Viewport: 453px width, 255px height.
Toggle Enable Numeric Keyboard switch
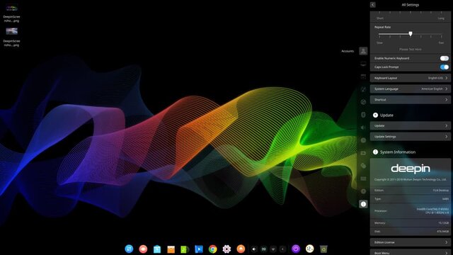(x=444, y=58)
